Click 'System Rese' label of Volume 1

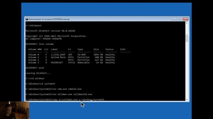tap(58, 57)
